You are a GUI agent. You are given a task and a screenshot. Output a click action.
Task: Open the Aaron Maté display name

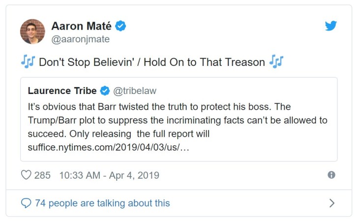pos(81,26)
